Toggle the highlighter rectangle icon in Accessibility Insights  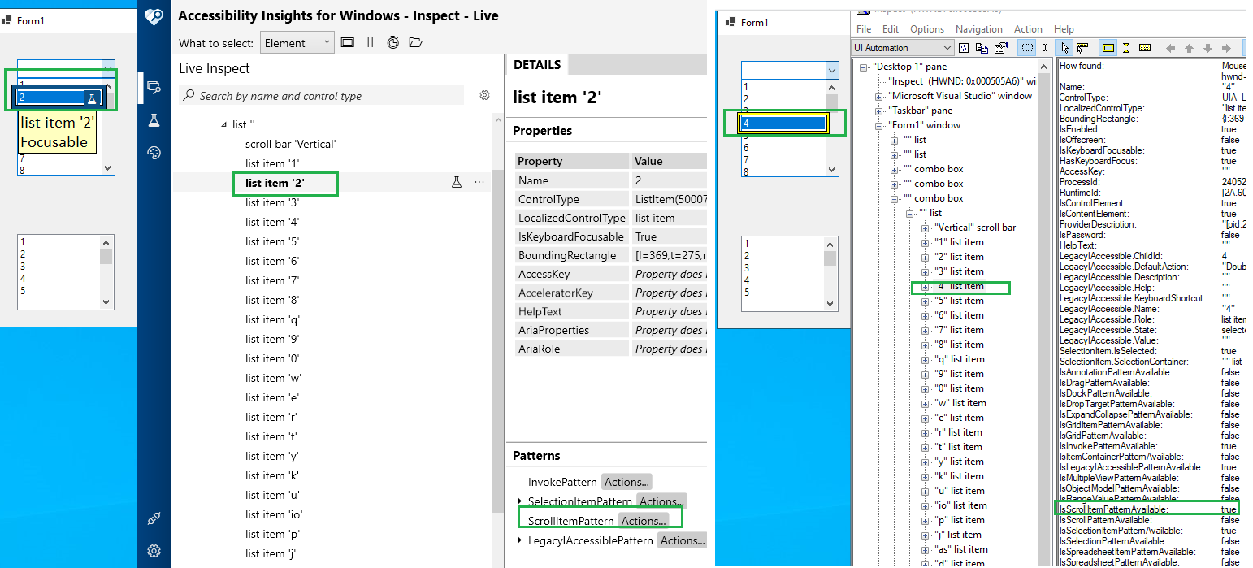pos(348,42)
